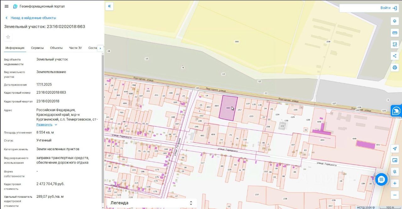Click the cadastral number 23:16:0202018:663 value

click(x=51, y=92)
